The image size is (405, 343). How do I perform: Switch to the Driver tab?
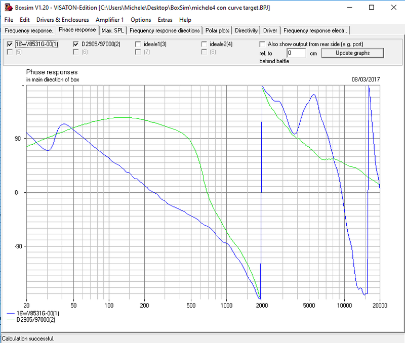[270, 30]
